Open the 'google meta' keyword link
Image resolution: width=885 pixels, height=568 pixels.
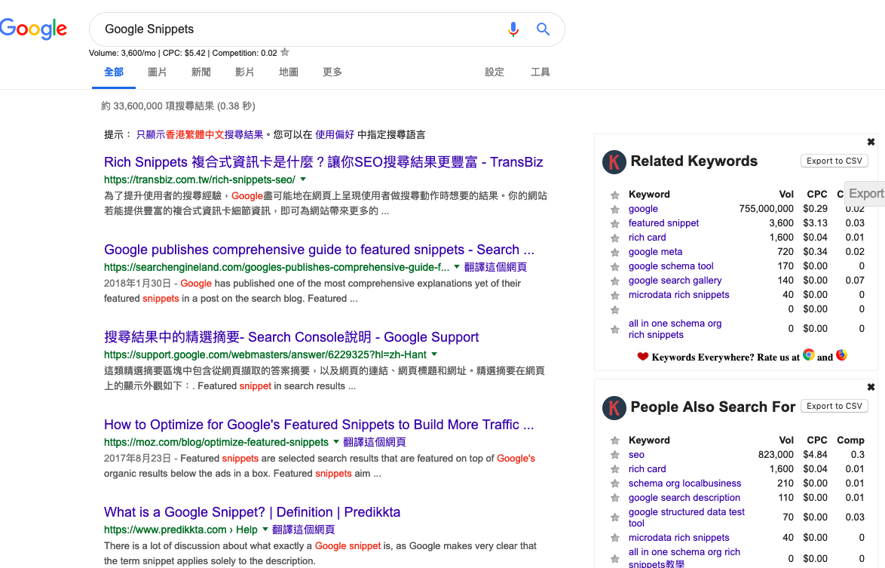click(x=655, y=252)
